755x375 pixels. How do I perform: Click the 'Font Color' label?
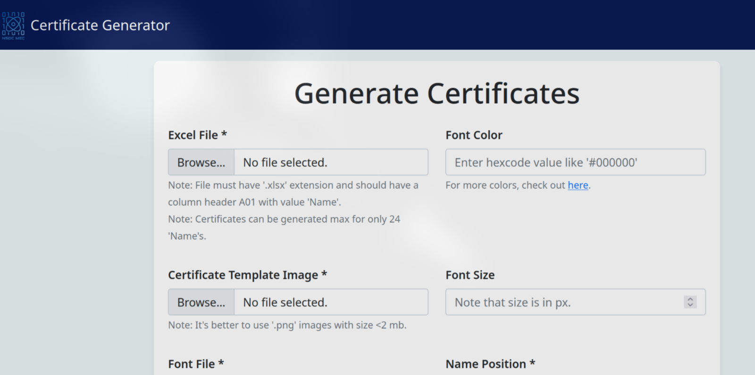(474, 135)
